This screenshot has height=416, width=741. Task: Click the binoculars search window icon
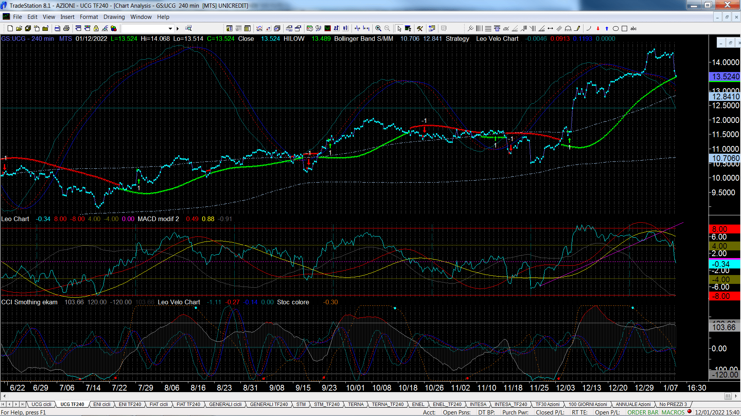(188, 28)
